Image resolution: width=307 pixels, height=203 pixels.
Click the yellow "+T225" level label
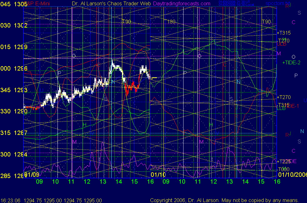284,161
